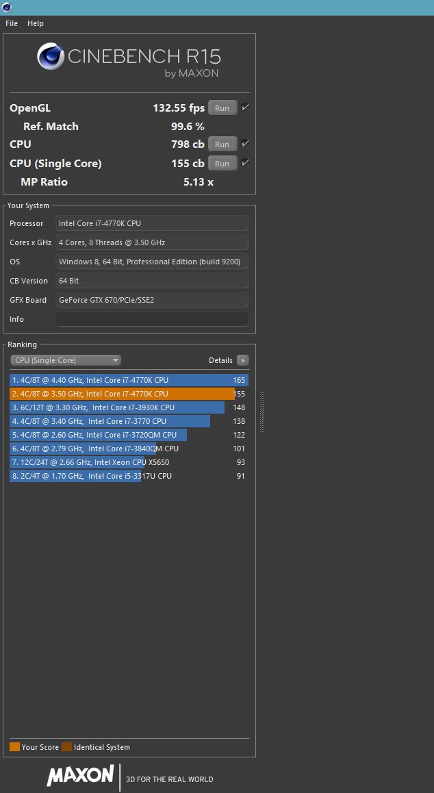Open the Help menu
The image size is (434, 793).
pos(36,23)
